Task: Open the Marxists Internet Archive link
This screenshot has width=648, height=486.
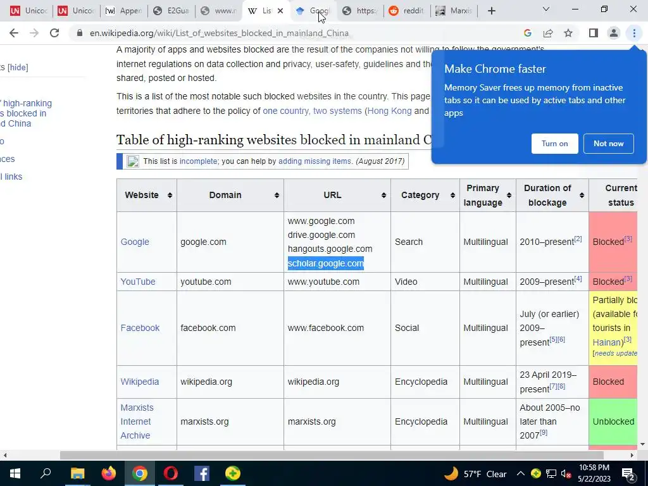Action: pyautogui.click(x=137, y=421)
